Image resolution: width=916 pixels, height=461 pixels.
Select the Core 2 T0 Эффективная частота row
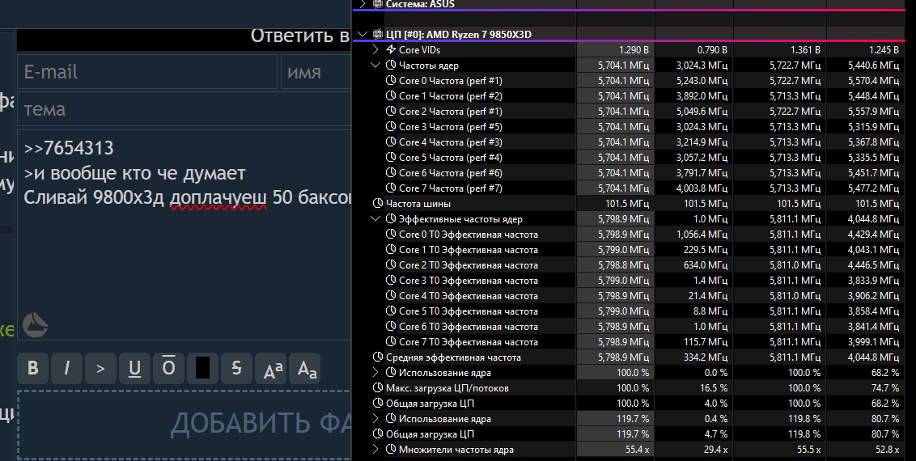coord(630,265)
